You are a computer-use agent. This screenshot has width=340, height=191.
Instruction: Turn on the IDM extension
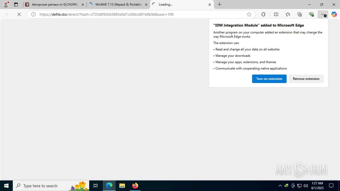269,79
